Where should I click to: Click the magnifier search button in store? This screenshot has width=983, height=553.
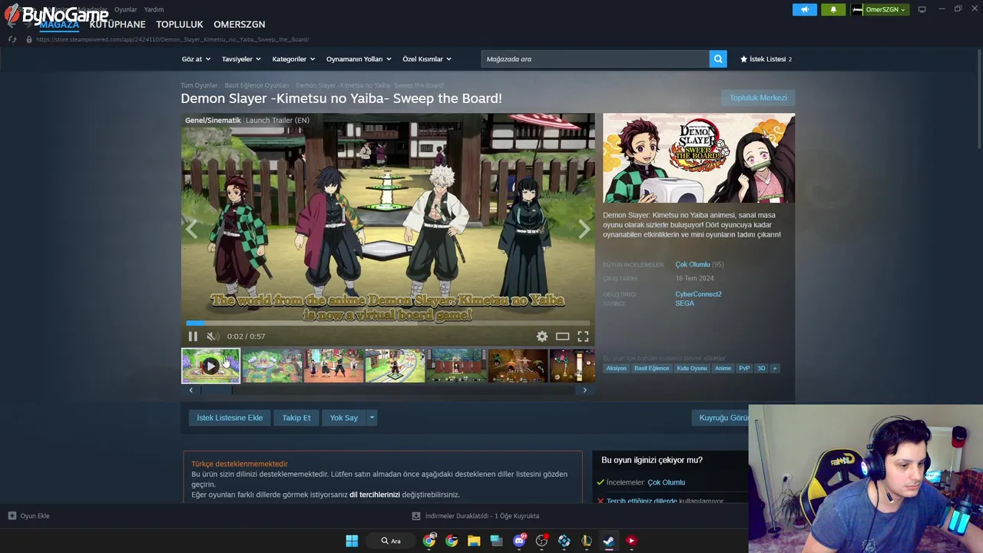pos(718,59)
